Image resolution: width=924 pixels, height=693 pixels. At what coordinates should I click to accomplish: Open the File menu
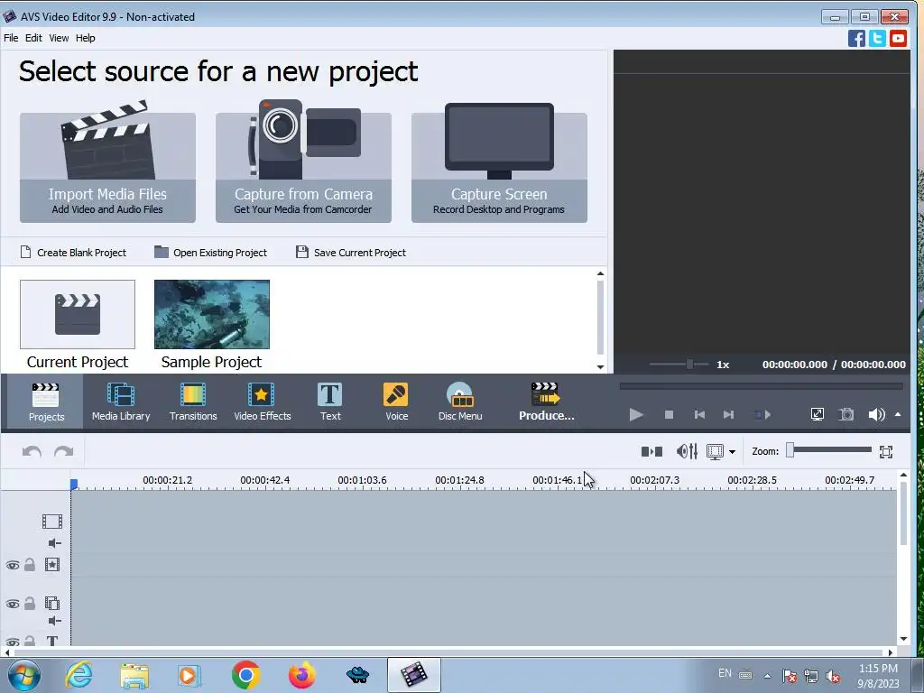tap(11, 38)
